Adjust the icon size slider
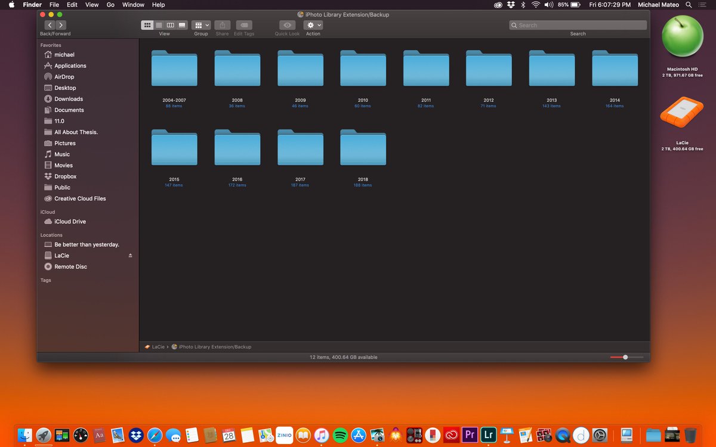Image resolution: width=716 pixels, height=447 pixels. click(x=626, y=357)
